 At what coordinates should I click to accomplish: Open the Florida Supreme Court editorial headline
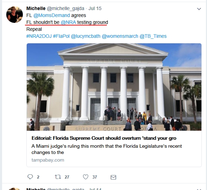point(104,138)
